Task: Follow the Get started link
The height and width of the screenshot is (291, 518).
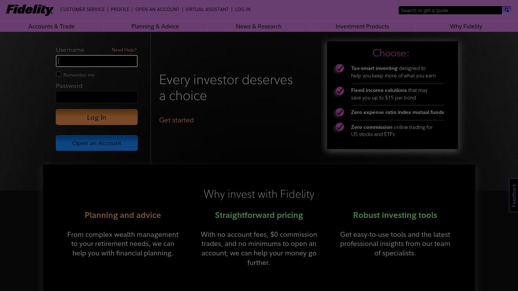Action: point(176,120)
